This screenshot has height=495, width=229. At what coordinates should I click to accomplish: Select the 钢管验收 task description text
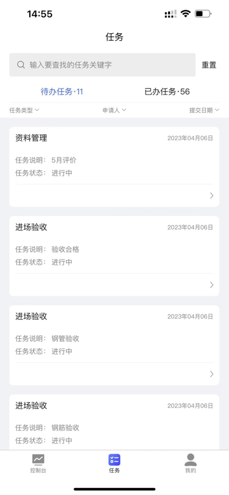[65, 339]
